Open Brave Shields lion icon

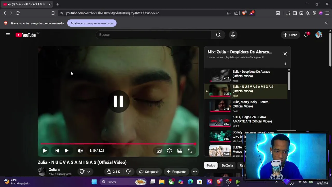pos(244,13)
